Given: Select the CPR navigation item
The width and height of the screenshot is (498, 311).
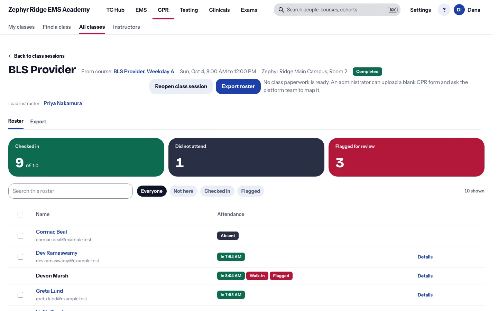Looking at the screenshot, I should [x=163, y=10].
